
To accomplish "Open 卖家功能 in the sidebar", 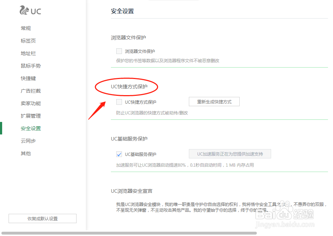I will [31, 103].
